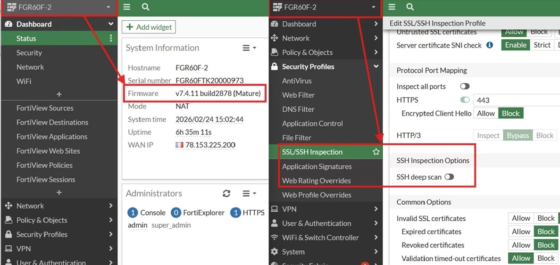Viewport: 560px width, 265px height.
Task: Toggle the Inspect all ports switch
Action: click(465, 86)
